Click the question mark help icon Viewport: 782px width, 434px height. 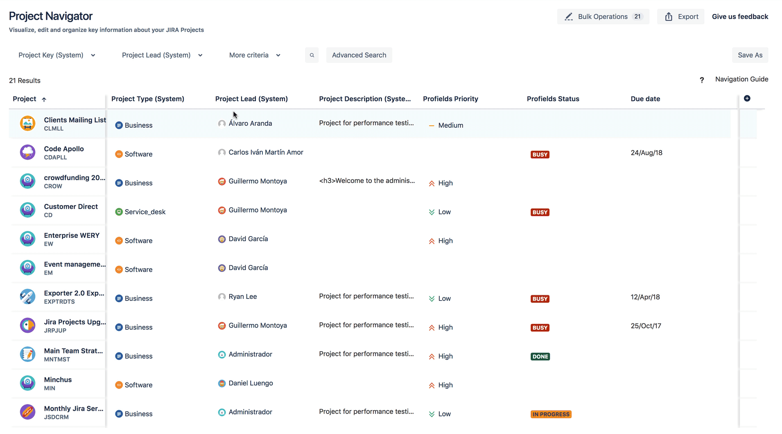(702, 80)
